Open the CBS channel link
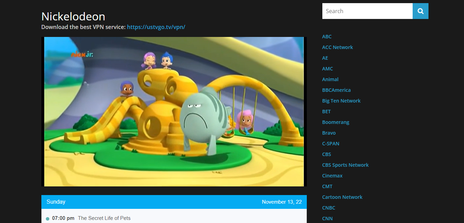The width and height of the screenshot is (464, 223). coord(326,154)
